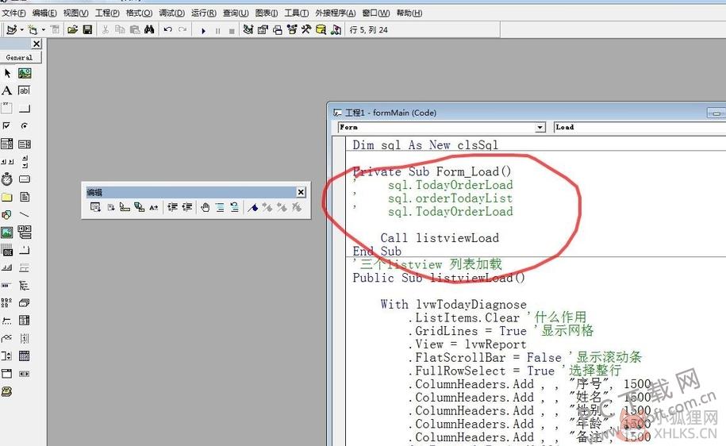Show the Toolbox using the hammer icon
Image resolution: width=726 pixels, height=446 pixels.
pos(306,29)
